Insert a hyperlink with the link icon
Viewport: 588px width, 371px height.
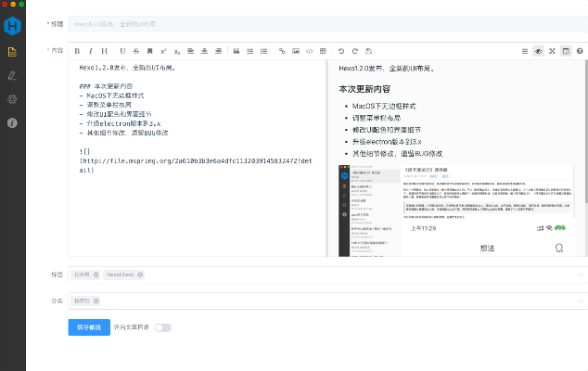(x=281, y=51)
